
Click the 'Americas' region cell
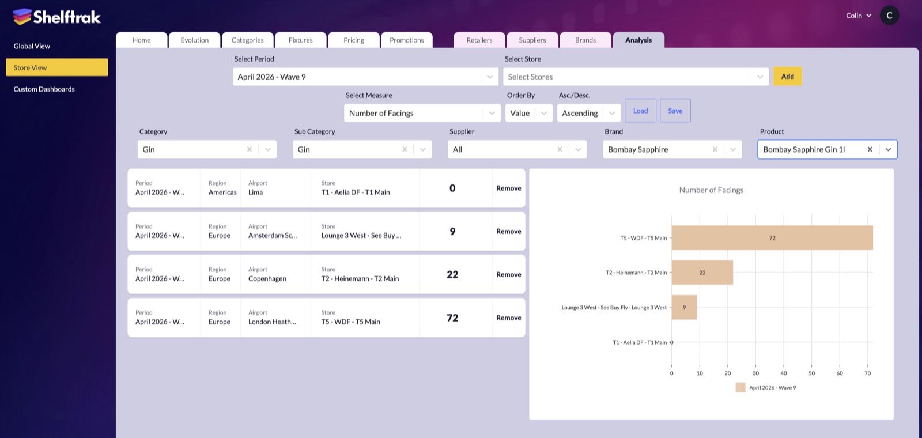pos(222,192)
